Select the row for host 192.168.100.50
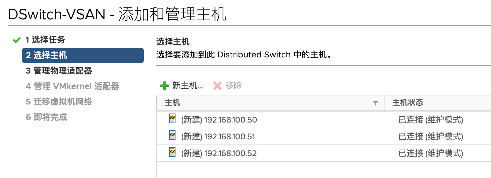Viewport: 491px width, 178px height. pyautogui.click(x=324, y=120)
